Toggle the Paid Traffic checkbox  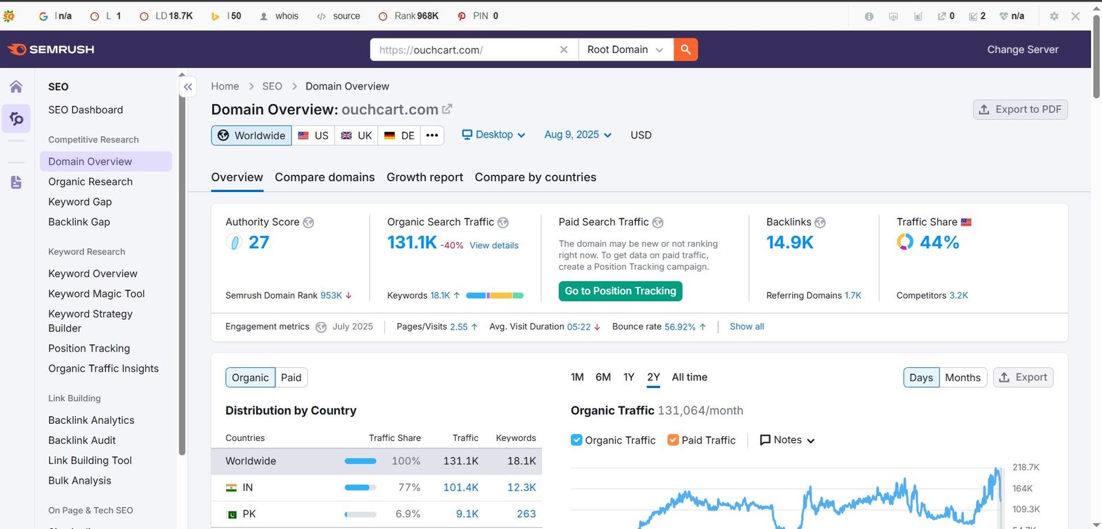tap(673, 440)
